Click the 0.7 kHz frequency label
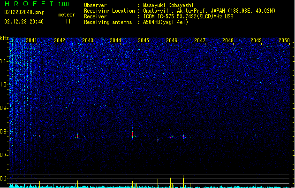Screen dimensions: 295x188 [x=4, y=155]
